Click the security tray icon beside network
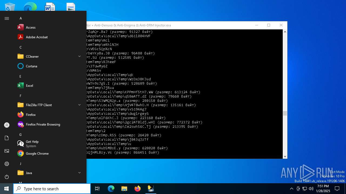The width and height of the screenshot is (346, 194). click(298, 189)
